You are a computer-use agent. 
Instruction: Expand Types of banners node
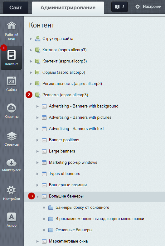coord(37,174)
